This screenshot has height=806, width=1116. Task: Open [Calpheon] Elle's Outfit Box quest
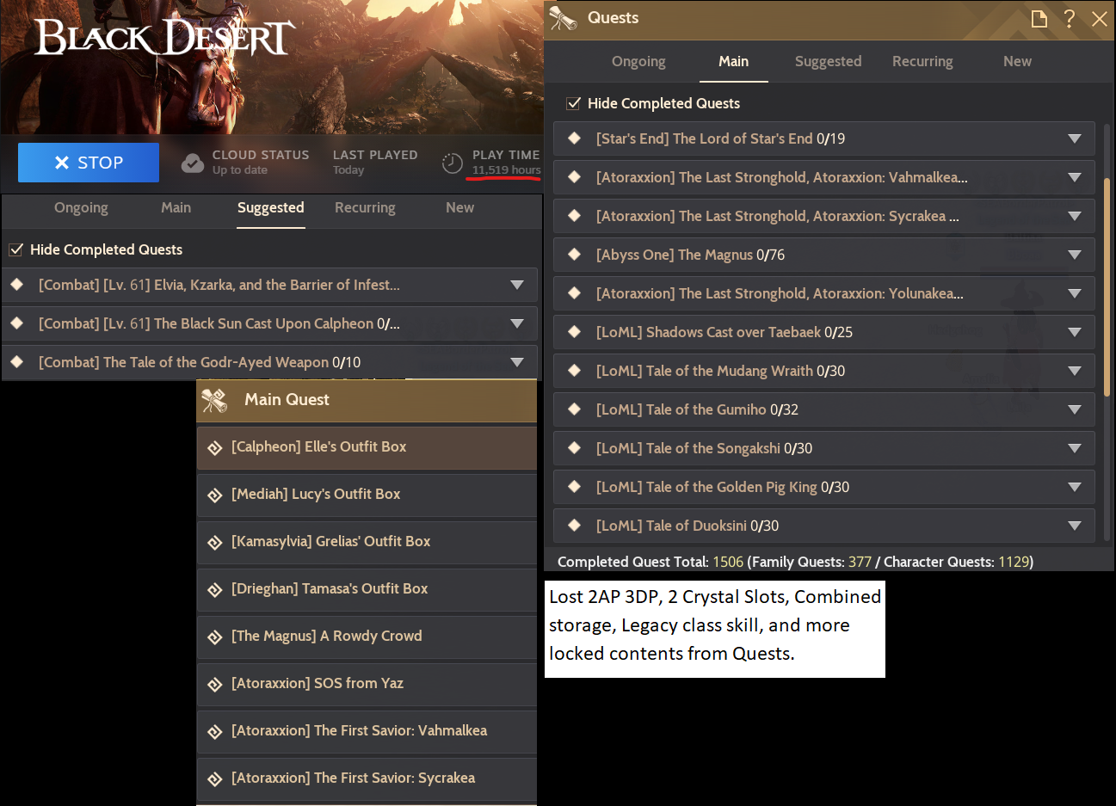367,447
